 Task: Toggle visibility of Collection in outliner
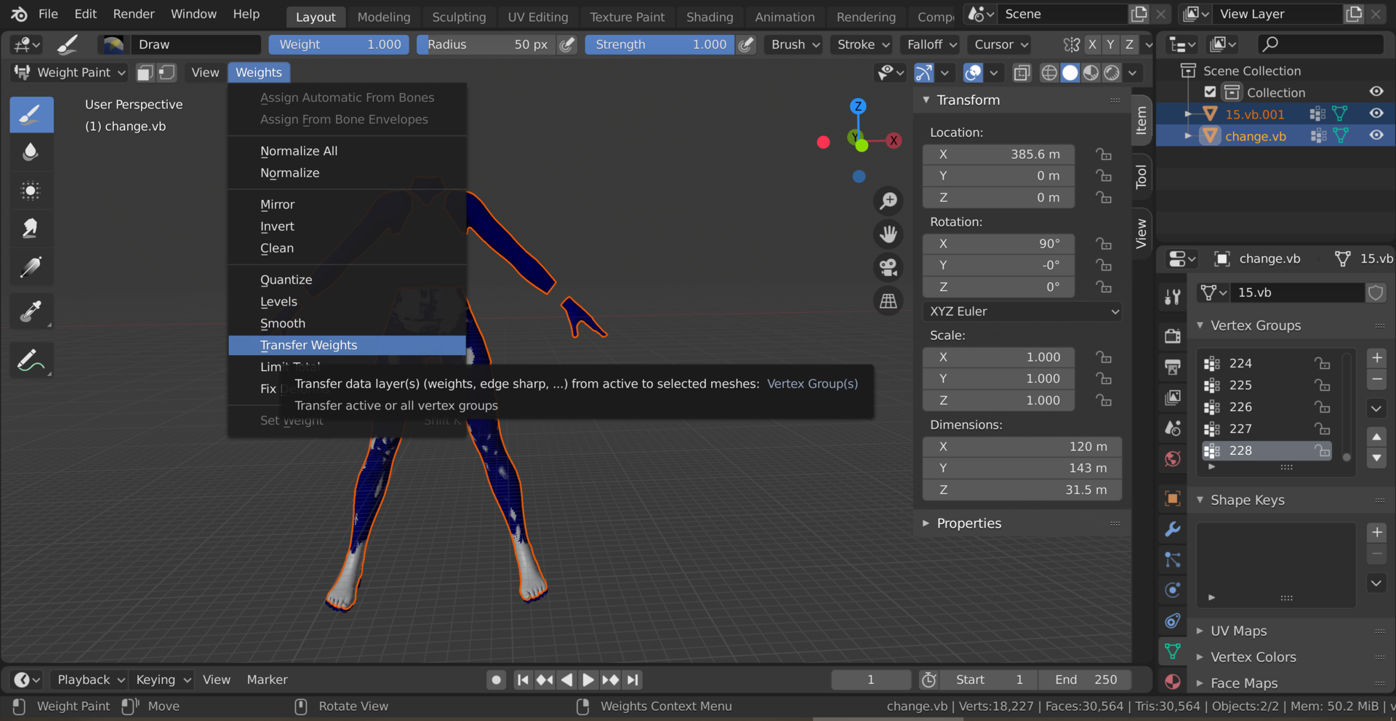tap(1376, 92)
